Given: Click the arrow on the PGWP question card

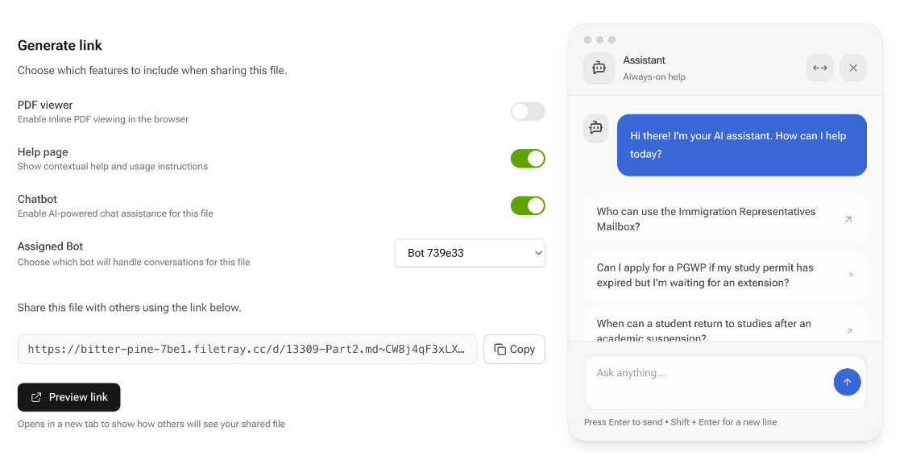Looking at the screenshot, I should click(849, 275).
